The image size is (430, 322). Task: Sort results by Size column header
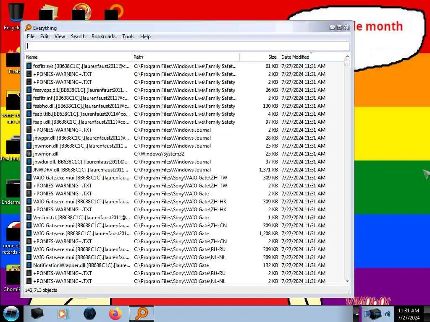pos(260,57)
